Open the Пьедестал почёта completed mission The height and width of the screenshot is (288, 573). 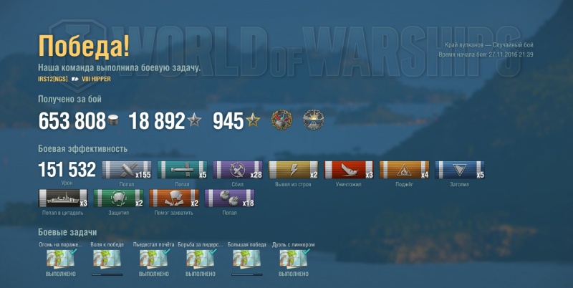[x=154, y=259]
